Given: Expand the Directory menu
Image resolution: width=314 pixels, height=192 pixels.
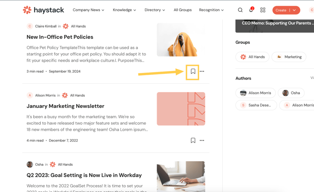Looking at the screenshot, I should (x=155, y=10).
